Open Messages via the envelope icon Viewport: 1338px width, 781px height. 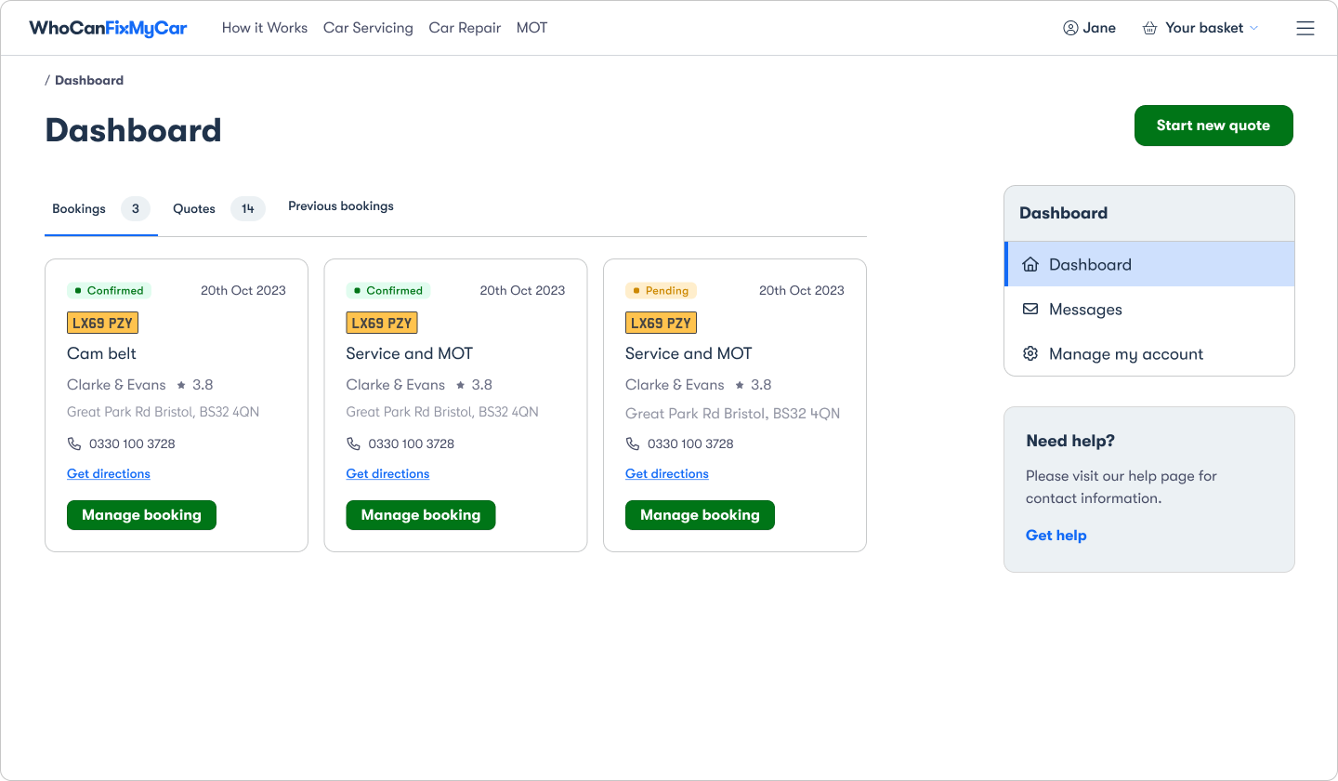click(1030, 309)
